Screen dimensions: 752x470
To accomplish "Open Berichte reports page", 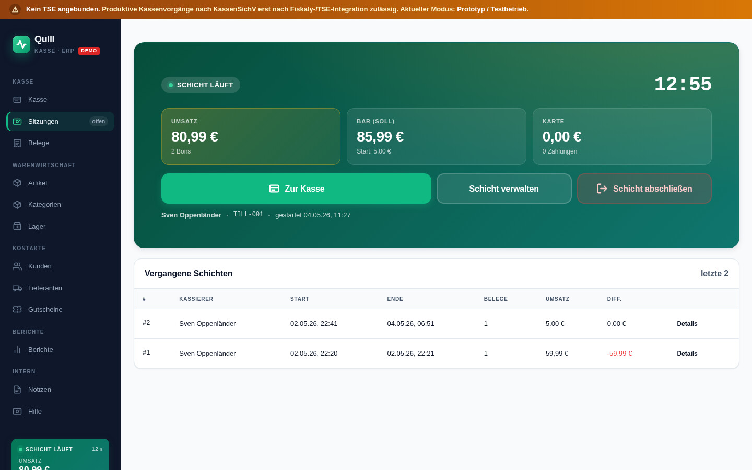I will (60, 350).
